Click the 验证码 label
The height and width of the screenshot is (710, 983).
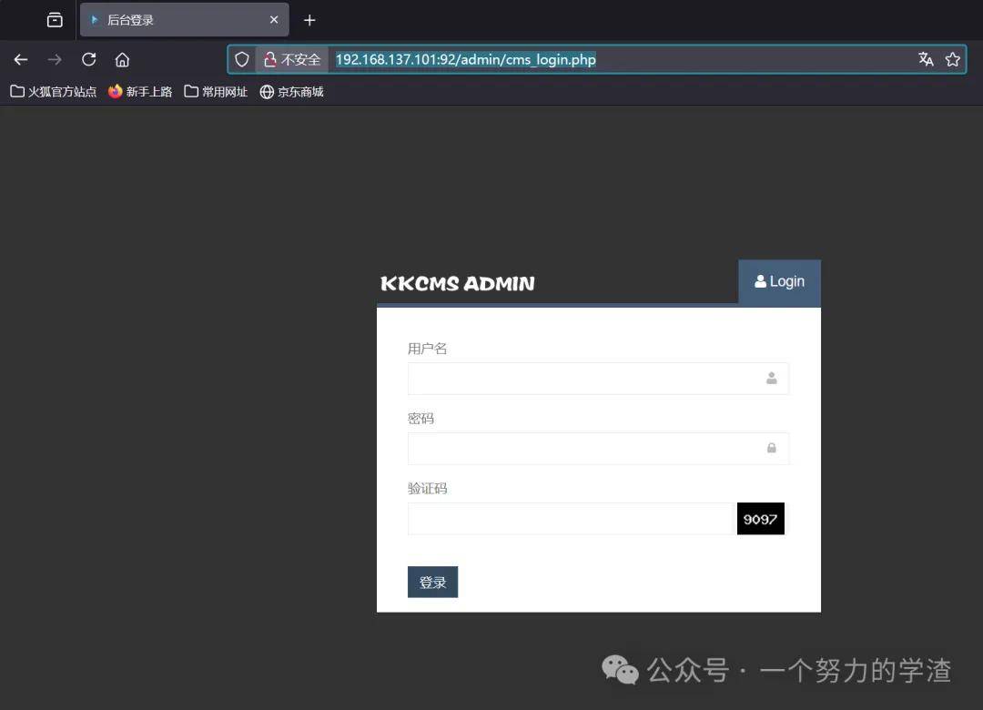tap(428, 489)
